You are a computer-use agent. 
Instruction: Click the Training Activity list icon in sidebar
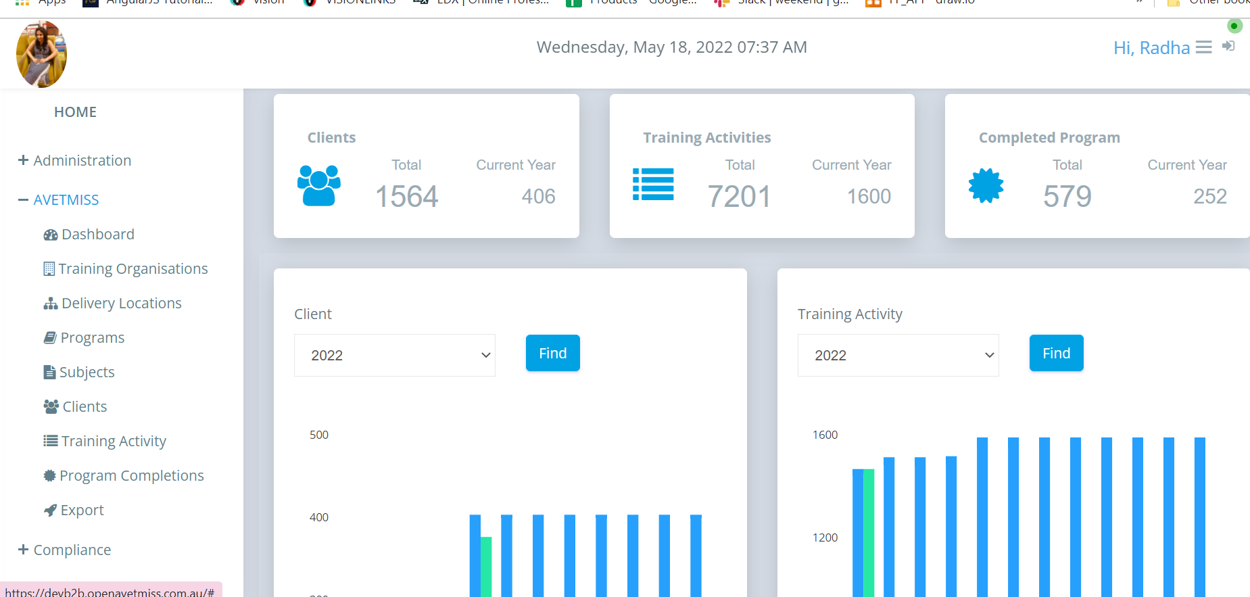point(51,441)
